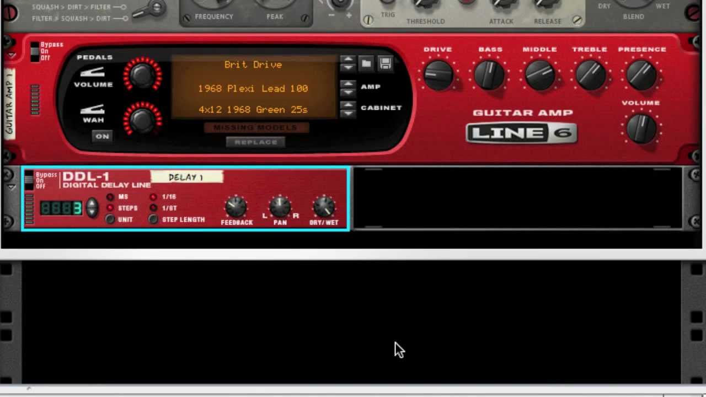Click the 1968 Plexi Lead 100 amp name
Image resolution: width=706 pixels, height=397 pixels.
point(253,88)
